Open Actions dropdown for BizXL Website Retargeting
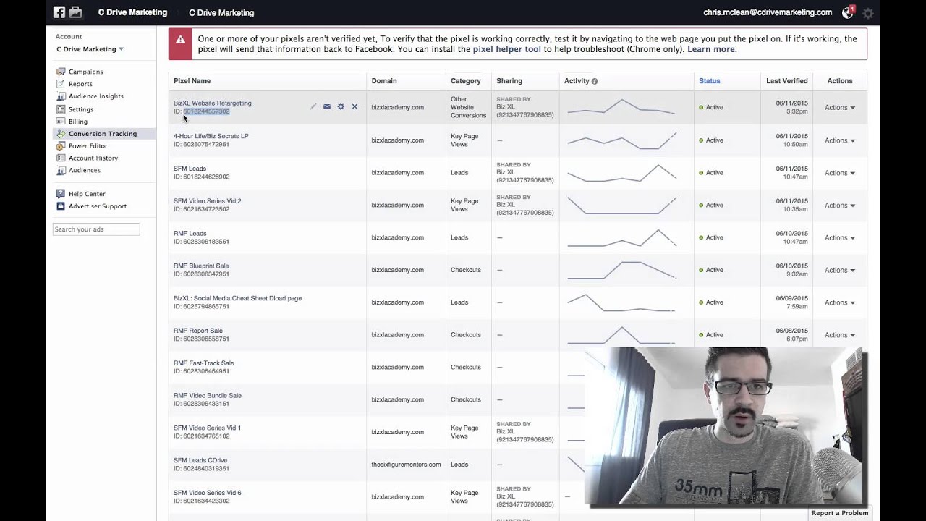 840,107
